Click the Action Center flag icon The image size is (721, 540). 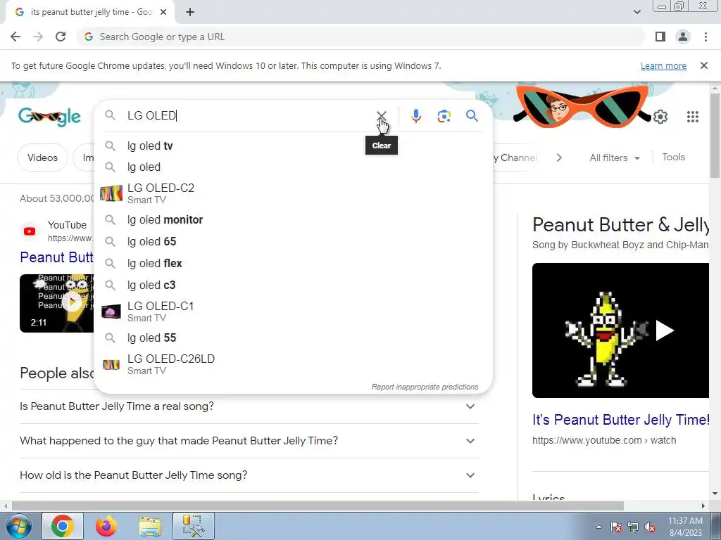tap(615, 527)
